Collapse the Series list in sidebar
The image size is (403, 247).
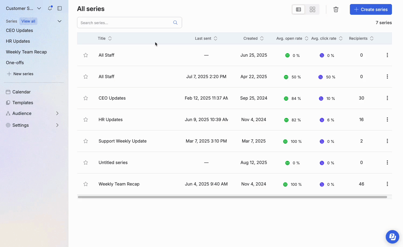[x=60, y=21]
